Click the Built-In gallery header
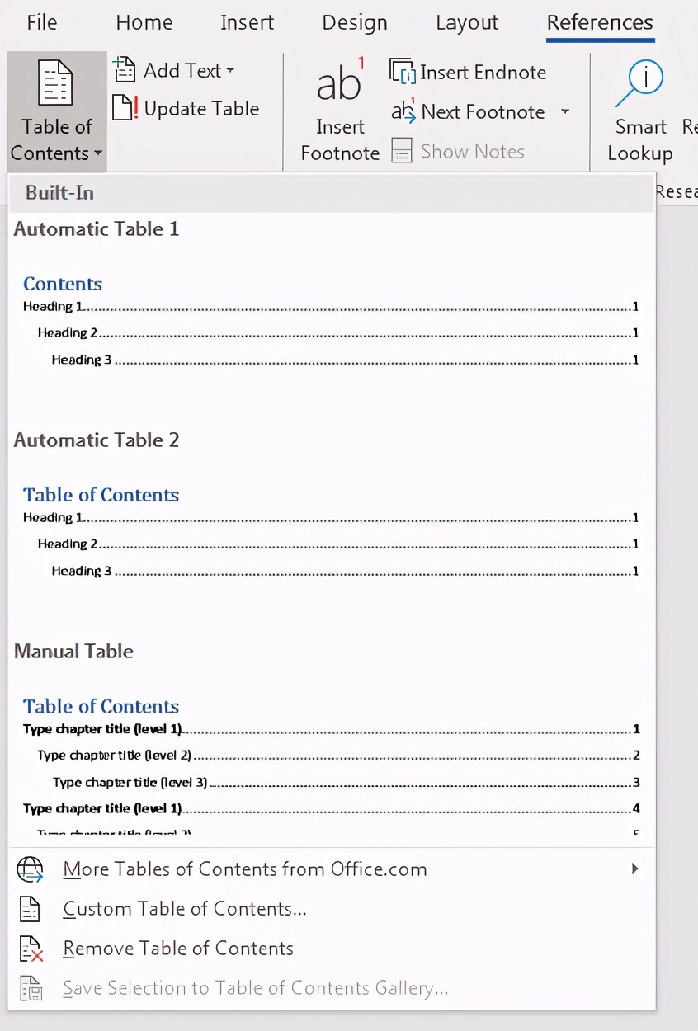 click(330, 193)
